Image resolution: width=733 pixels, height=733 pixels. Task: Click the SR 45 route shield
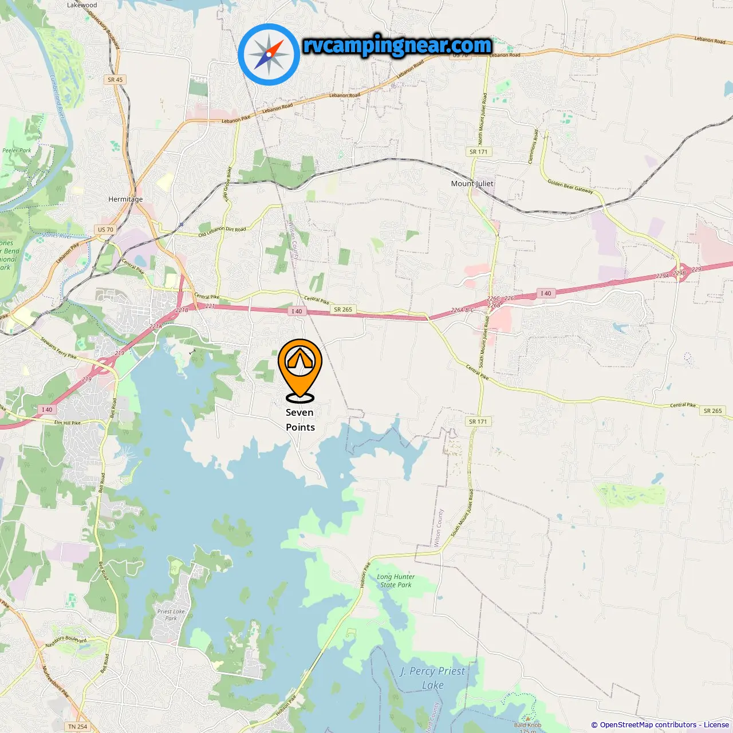coord(115,80)
